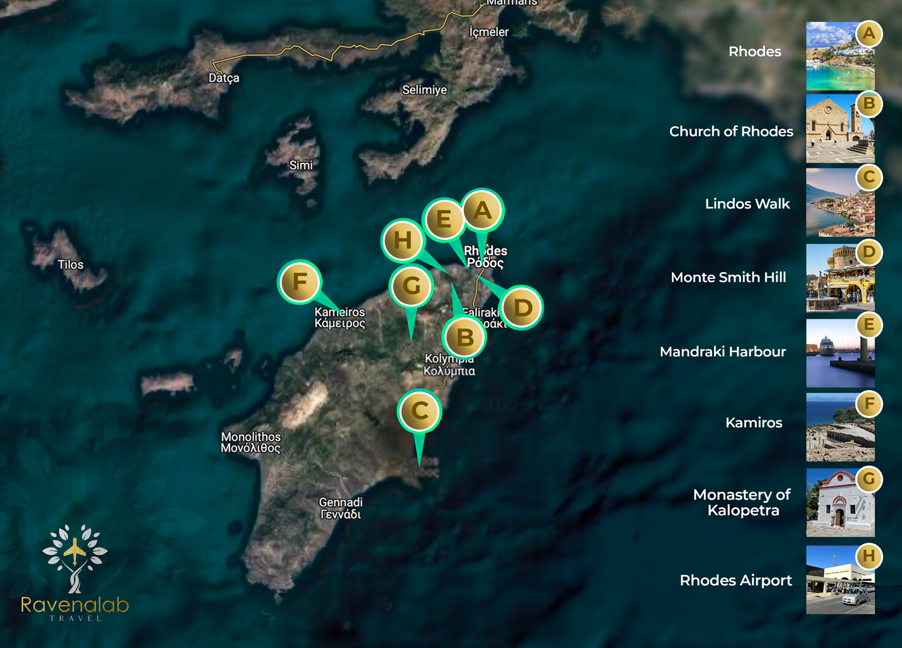
Task: Select map marker B above Kolympia
Action: point(465,338)
